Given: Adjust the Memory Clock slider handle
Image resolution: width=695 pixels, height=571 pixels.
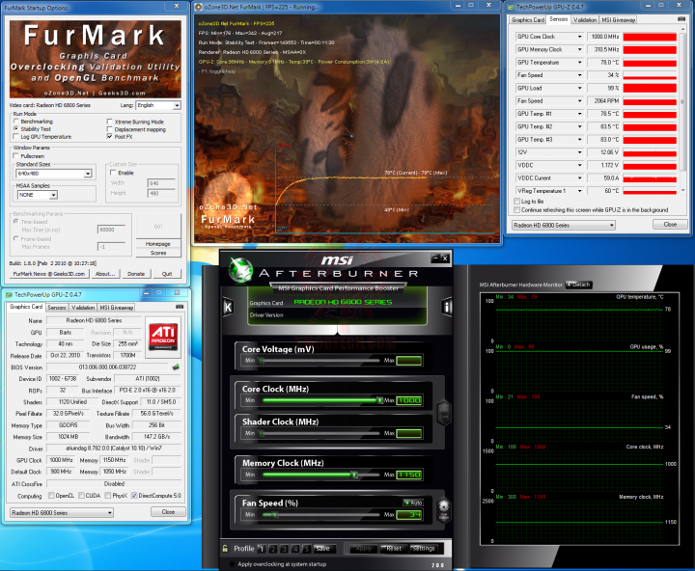Looking at the screenshot, I should tap(354, 475).
